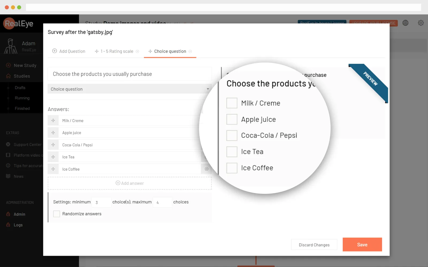Click the drag handle for Milk / Creme answer
Screen dimensions: 428x267
click(53, 121)
